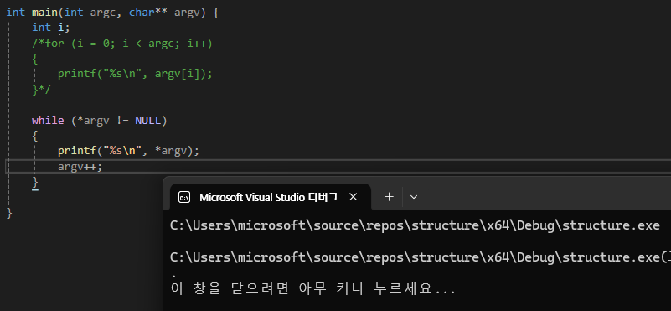The height and width of the screenshot is (311, 671).
Task: Close the Microsoft Visual Studio 디버그 tab
Action: coord(353,197)
